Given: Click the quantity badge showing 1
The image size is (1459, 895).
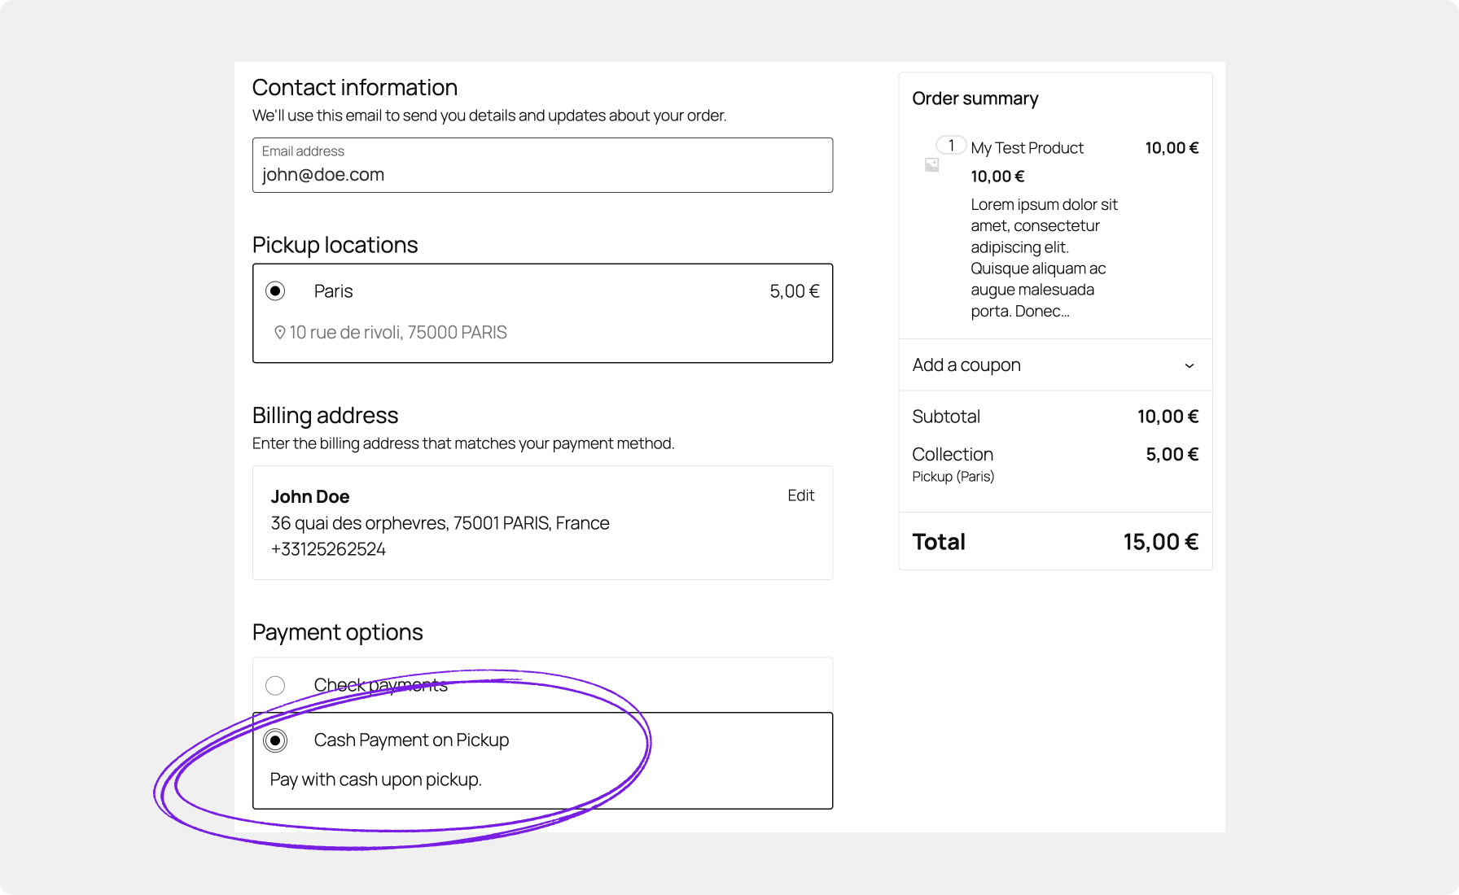Looking at the screenshot, I should (949, 145).
